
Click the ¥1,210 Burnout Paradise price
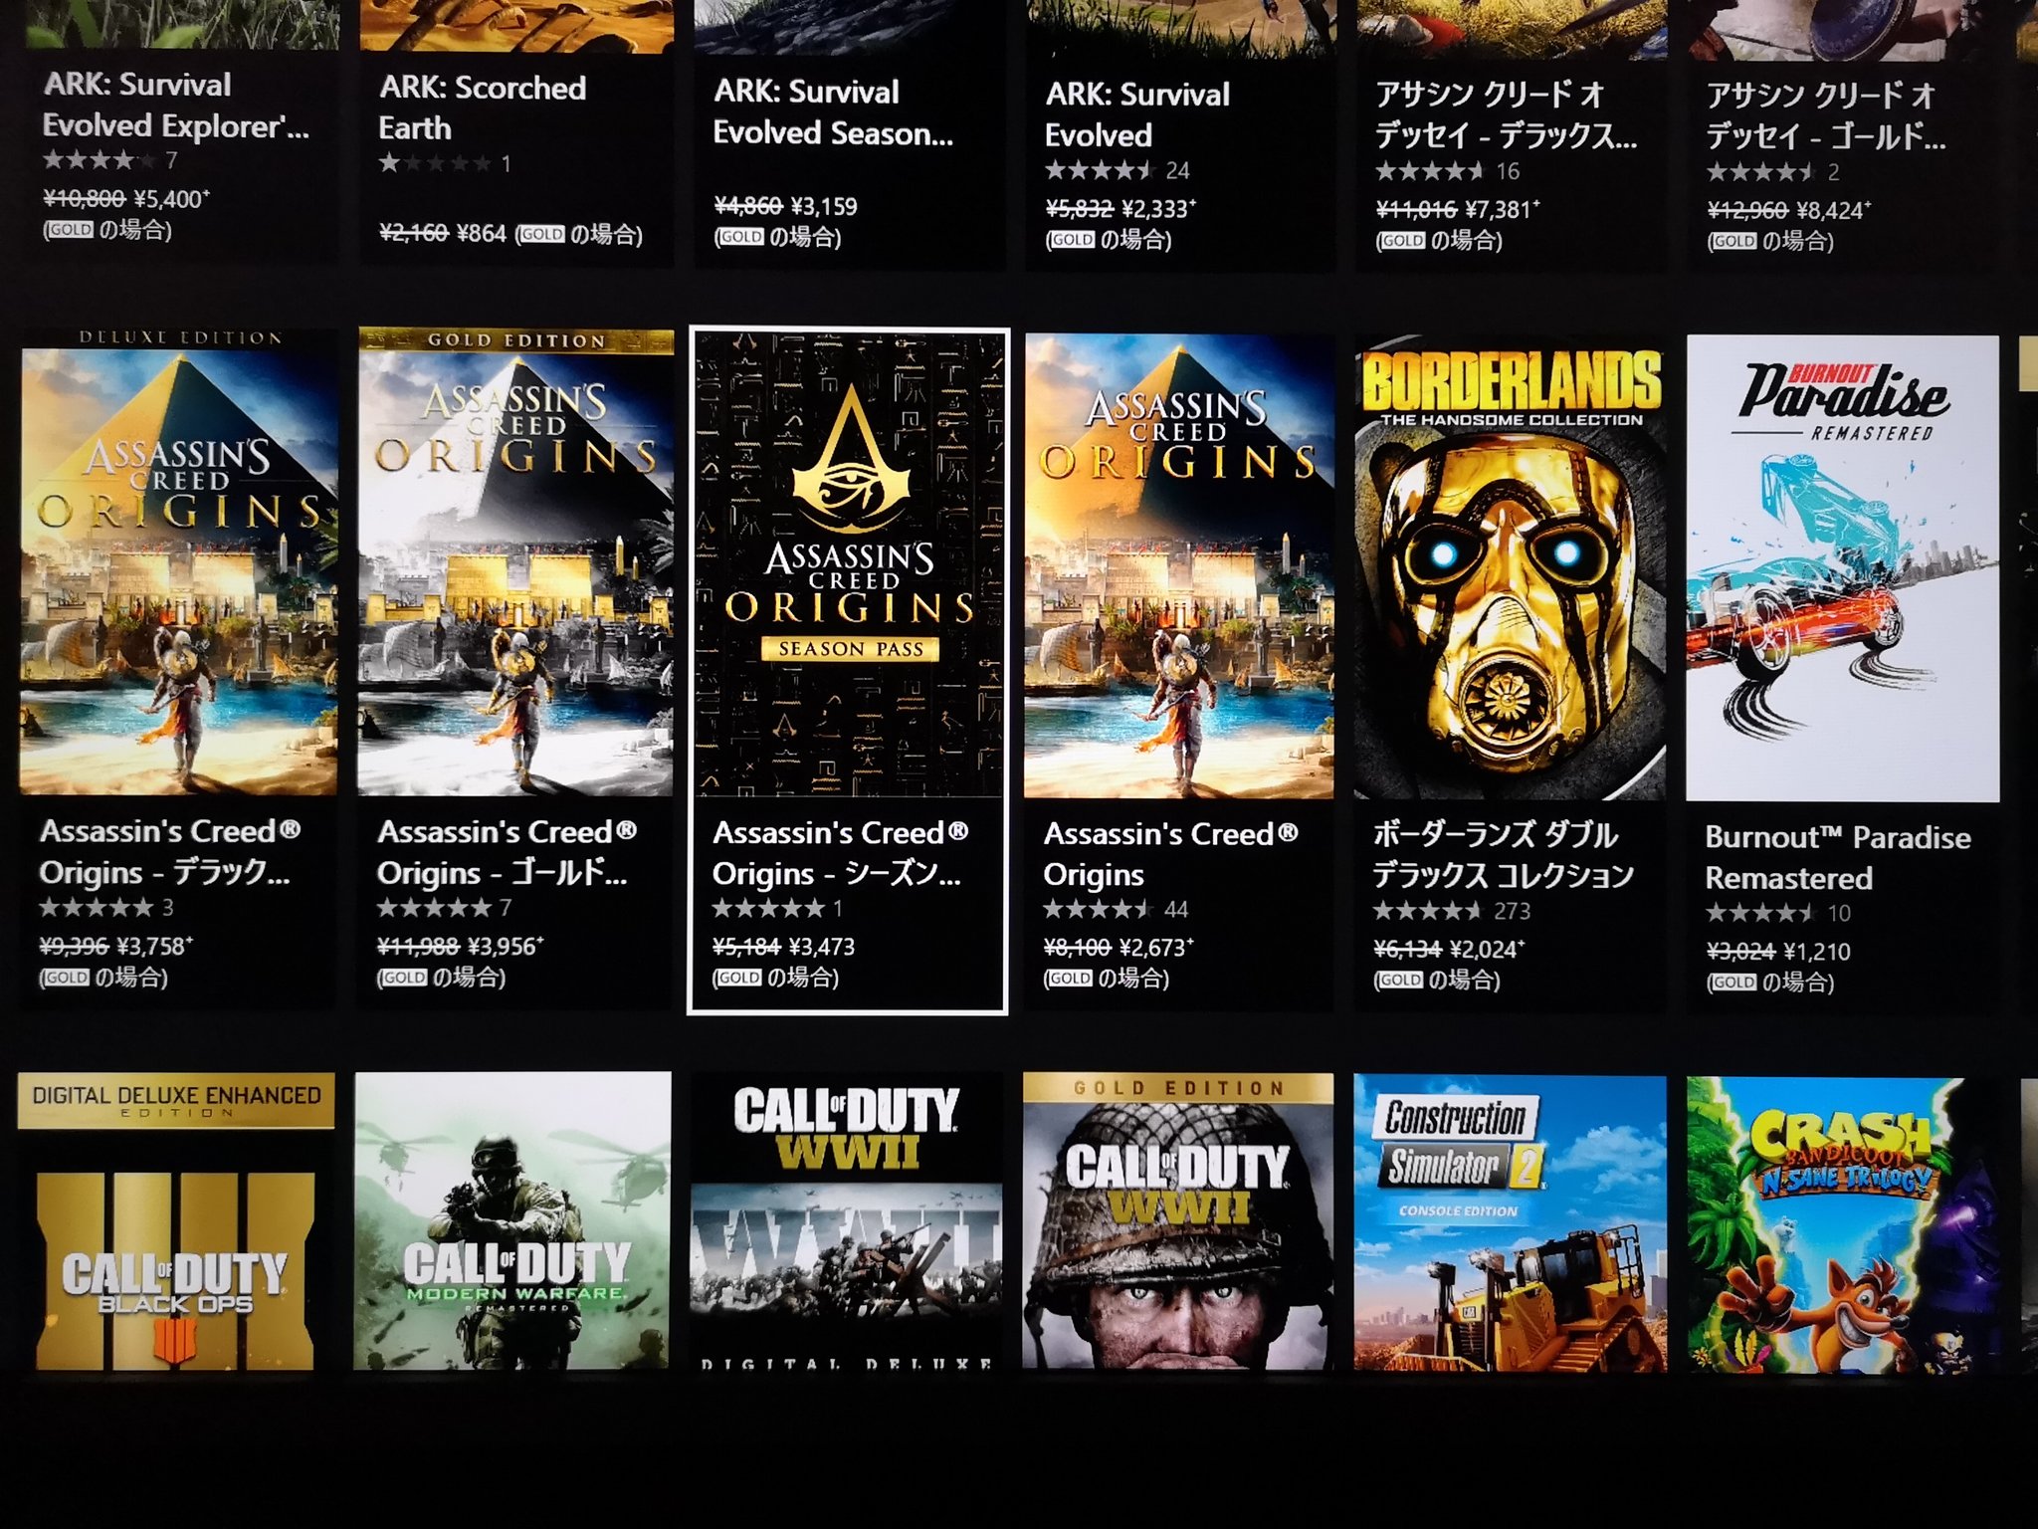[x=1817, y=953]
